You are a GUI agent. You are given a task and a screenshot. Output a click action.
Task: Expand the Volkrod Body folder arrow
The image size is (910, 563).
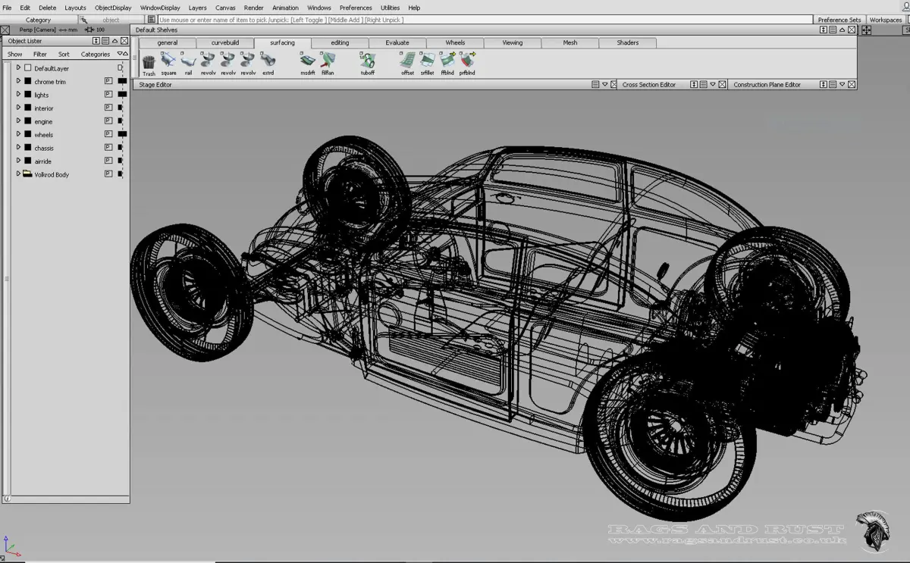[18, 174]
